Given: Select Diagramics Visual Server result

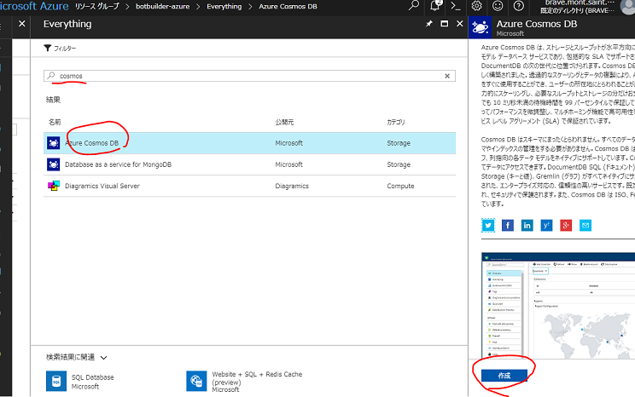Looking at the screenshot, I should tap(249, 186).
